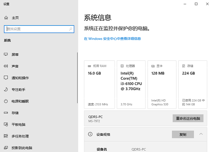
Task: Click the sidebar vertical scrollbar
Action: (77, 78)
